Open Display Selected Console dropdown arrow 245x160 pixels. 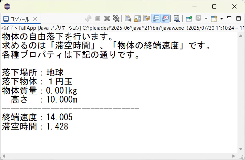coord(206,18)
